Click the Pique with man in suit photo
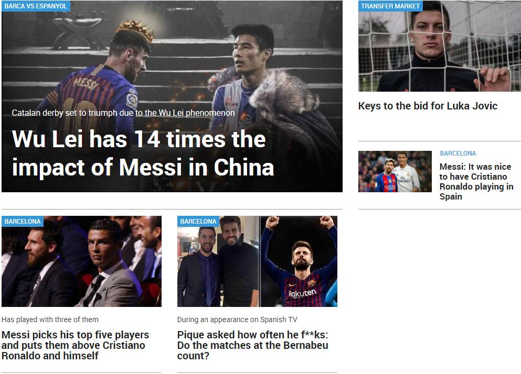Screen dimensions: 521x374 click(218, 261)
